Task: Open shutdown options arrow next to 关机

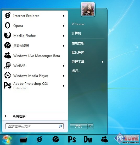Action: [x=90, y=126]
